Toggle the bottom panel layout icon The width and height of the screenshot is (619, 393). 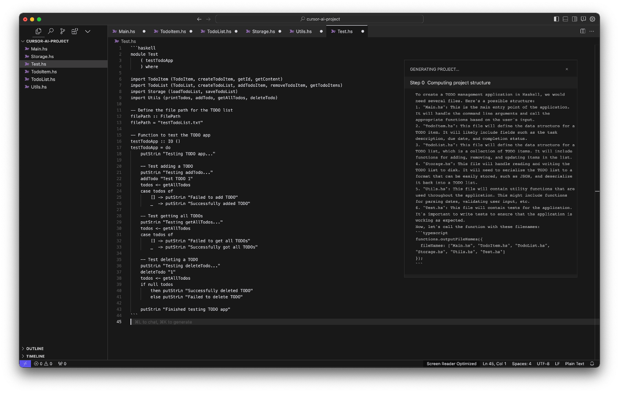pos(565,19)
